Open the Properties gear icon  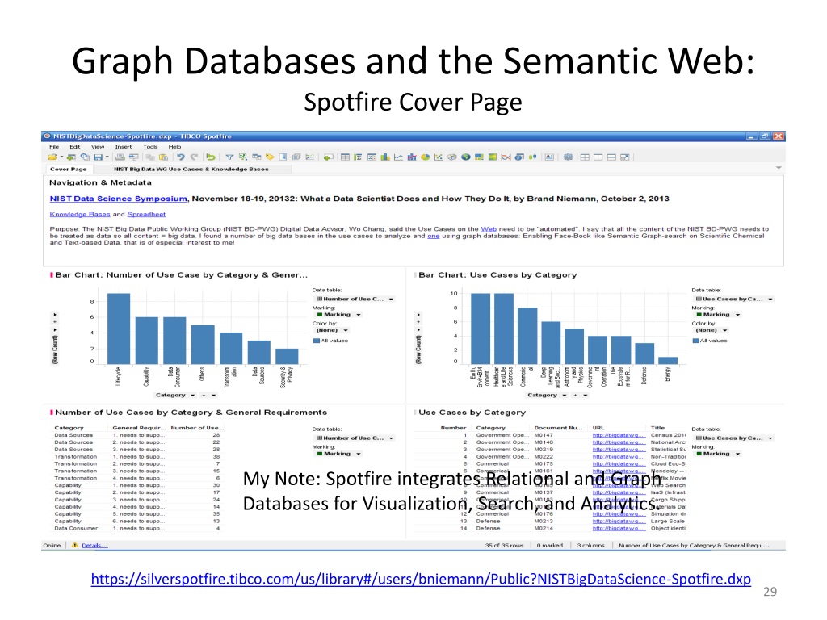point(568,157)
